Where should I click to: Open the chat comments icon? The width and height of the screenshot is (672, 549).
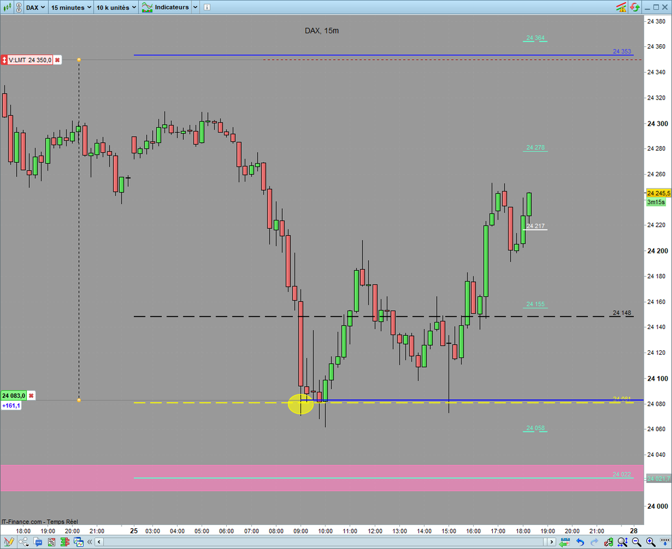[x=38, y=542]
